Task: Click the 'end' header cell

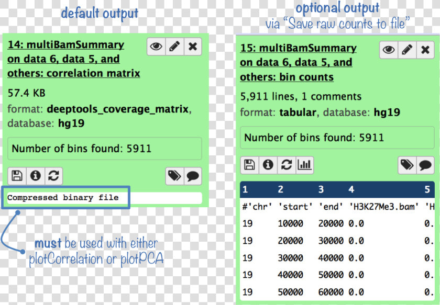Action: 331,207
